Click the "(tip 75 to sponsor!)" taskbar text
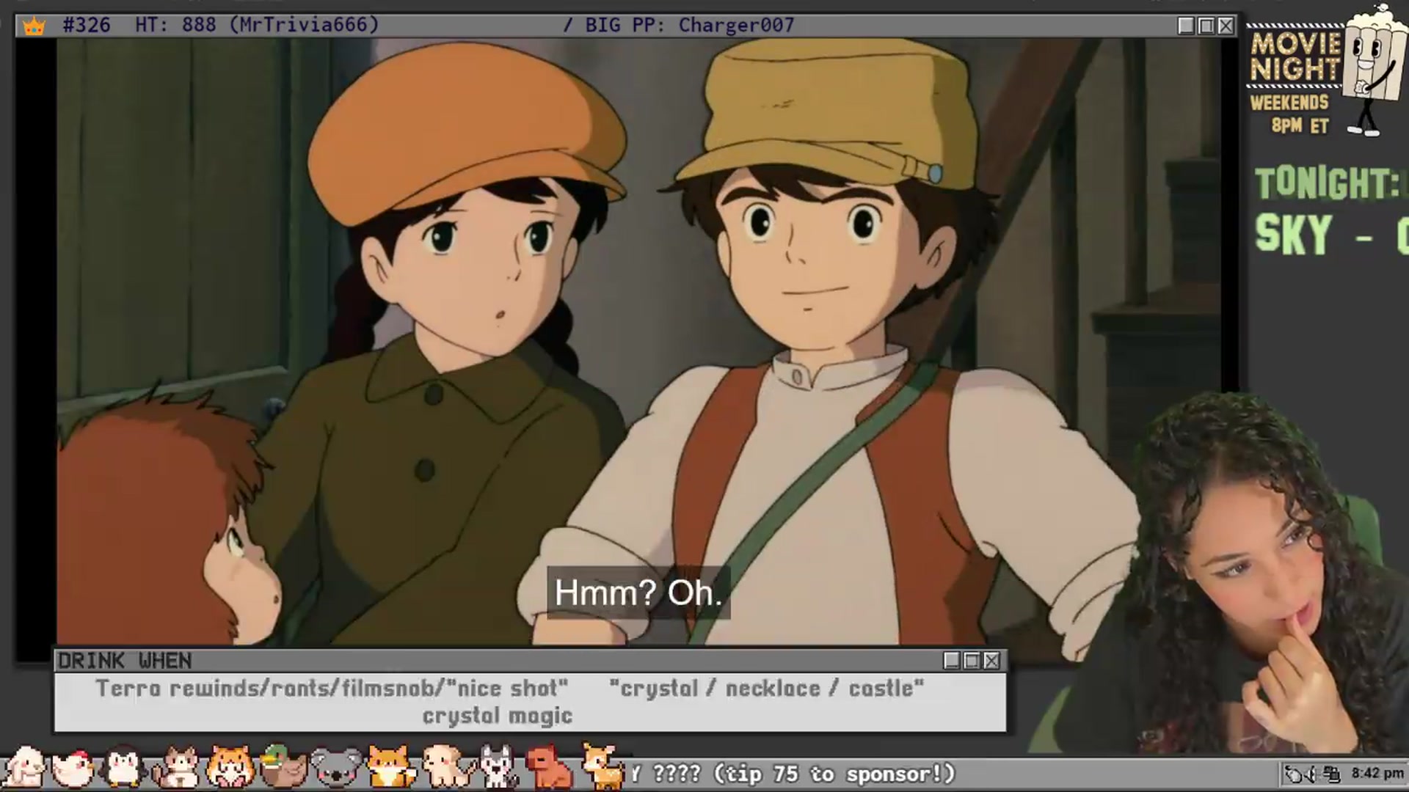Viewport: 1409px width, 792px height. pos(834,774)
